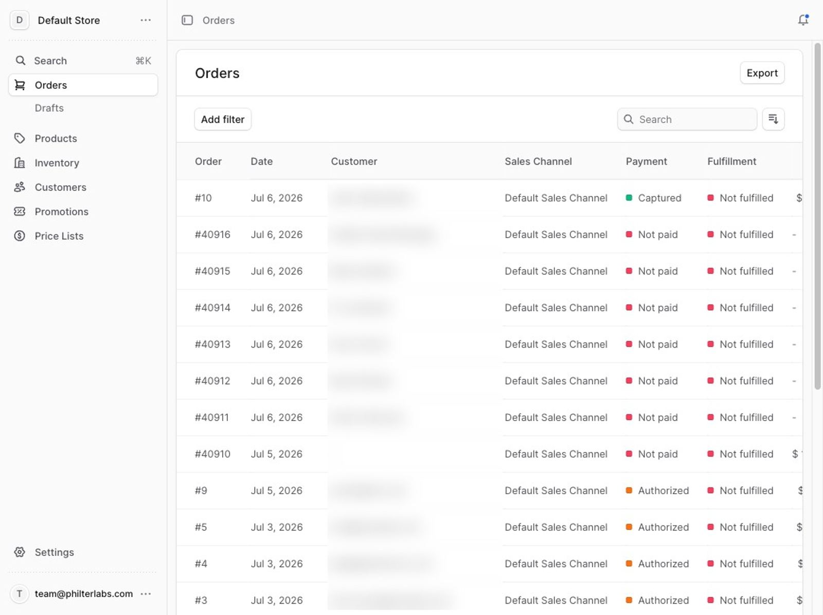
Task: Open Default Store options menu
Action: click(146, 20)
